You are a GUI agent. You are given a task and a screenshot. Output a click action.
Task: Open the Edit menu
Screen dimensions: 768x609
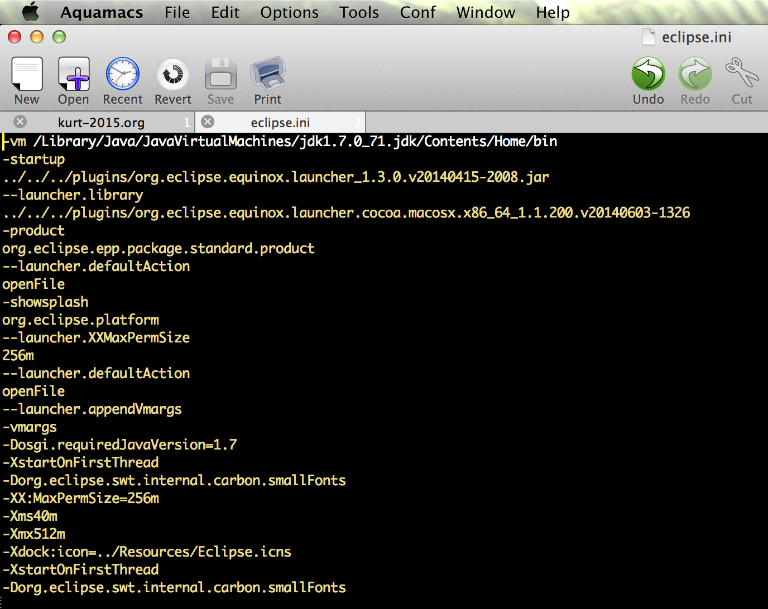point(225,12)
